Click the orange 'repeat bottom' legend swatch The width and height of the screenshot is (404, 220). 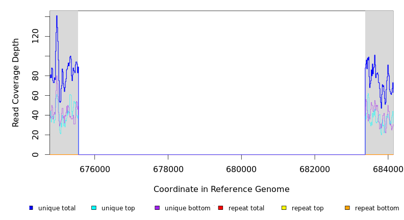click(347, 208)
